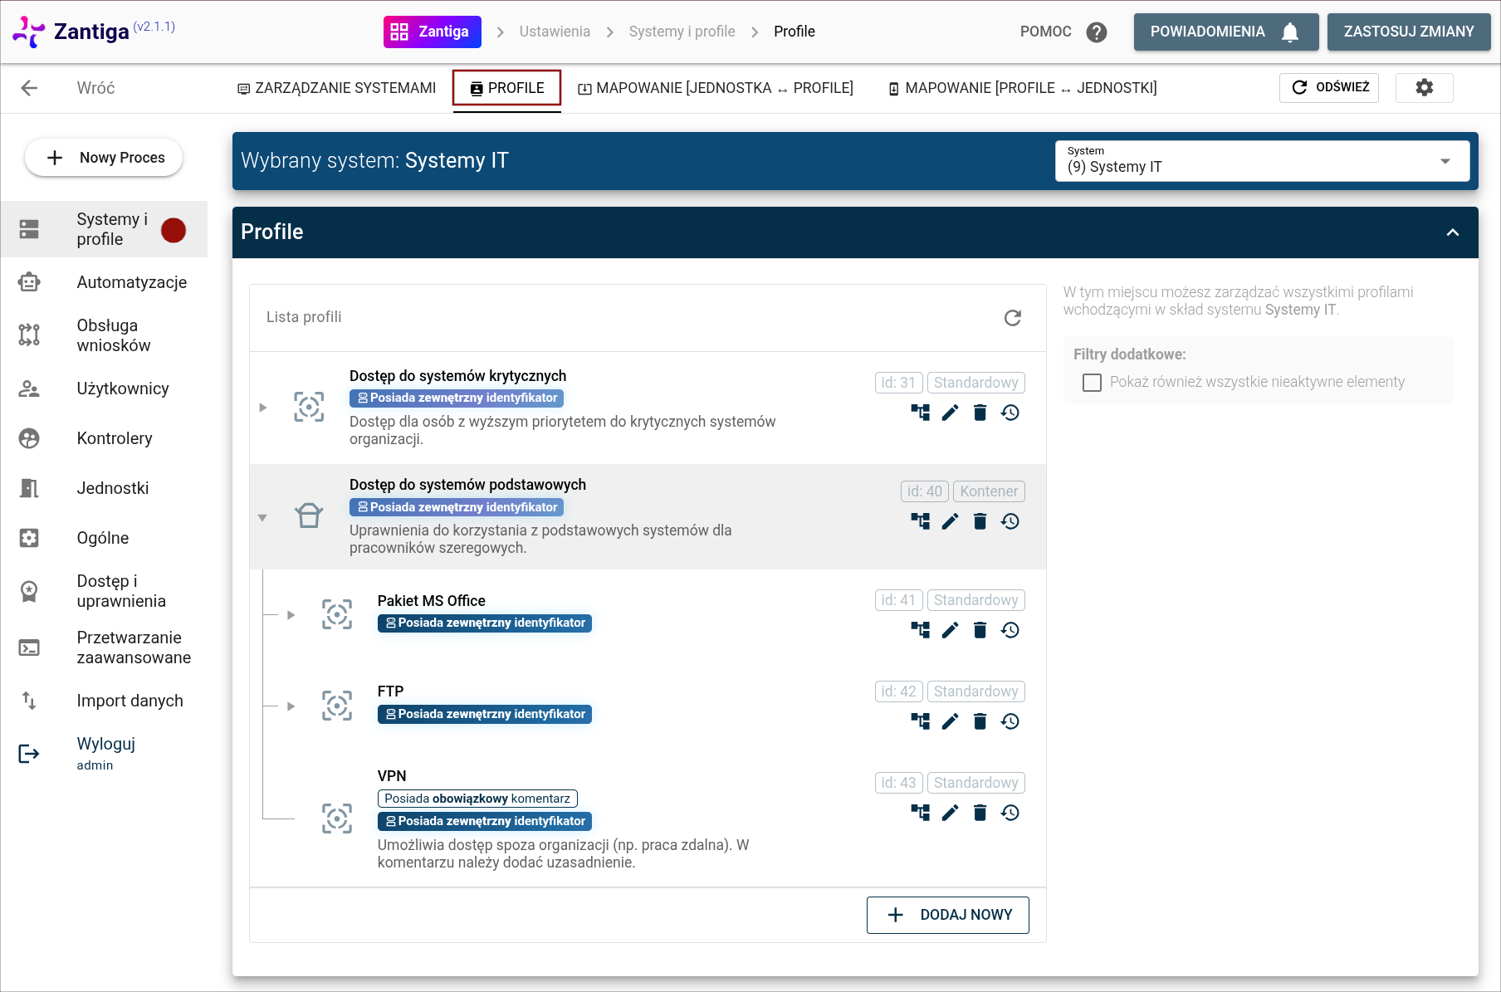Image resolution: width=1501 pixels, height=992 pixels.
Task: Refresh the Lista profili list icon
Action: [x=1012, y=318]
